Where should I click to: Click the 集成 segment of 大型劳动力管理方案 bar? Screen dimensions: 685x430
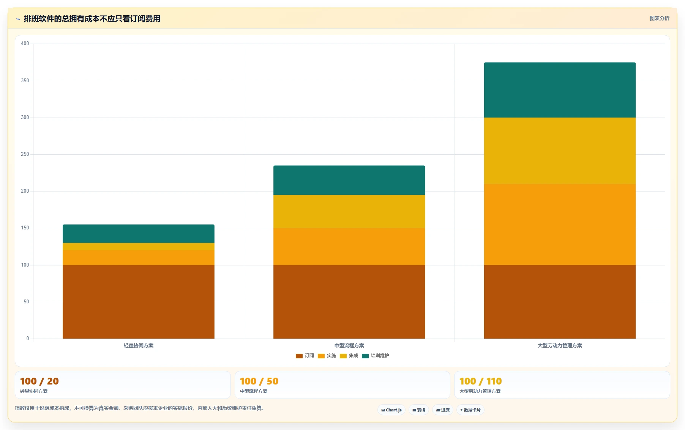pos(560,151)
